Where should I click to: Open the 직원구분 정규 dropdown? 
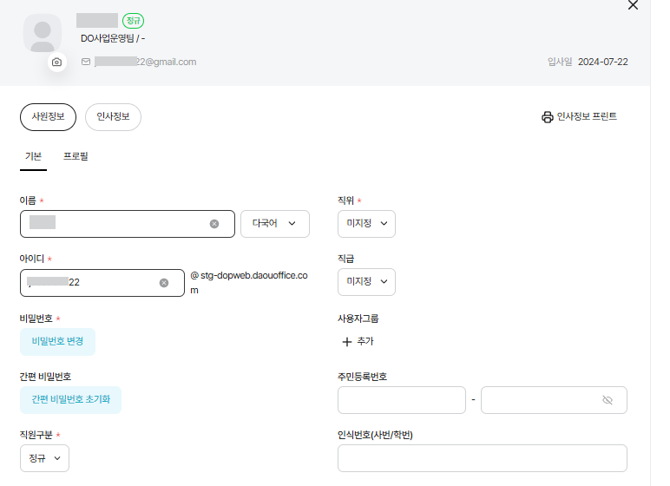tap(44, 458)
